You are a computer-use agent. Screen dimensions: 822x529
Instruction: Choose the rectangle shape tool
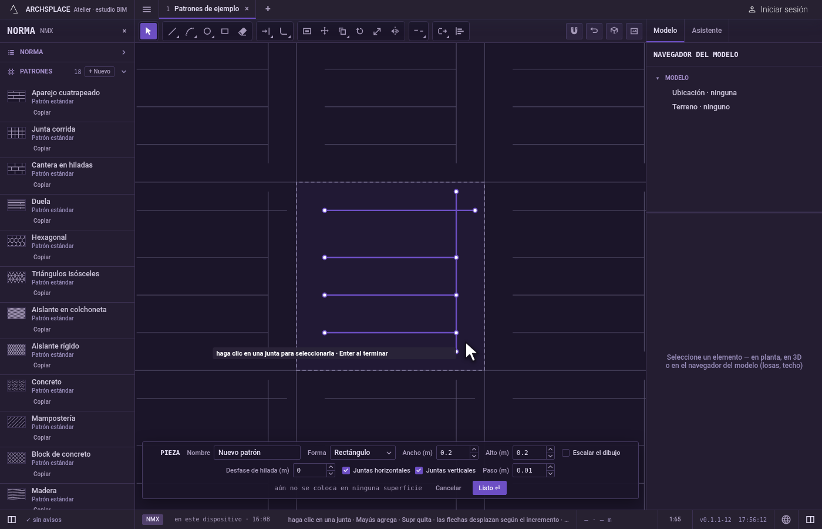coord(225,32)
